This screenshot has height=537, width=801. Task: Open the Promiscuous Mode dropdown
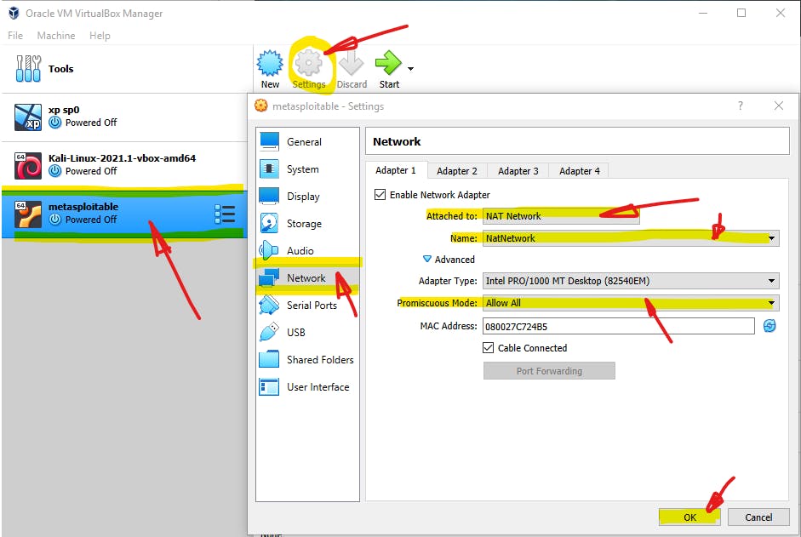coord(631,302)
